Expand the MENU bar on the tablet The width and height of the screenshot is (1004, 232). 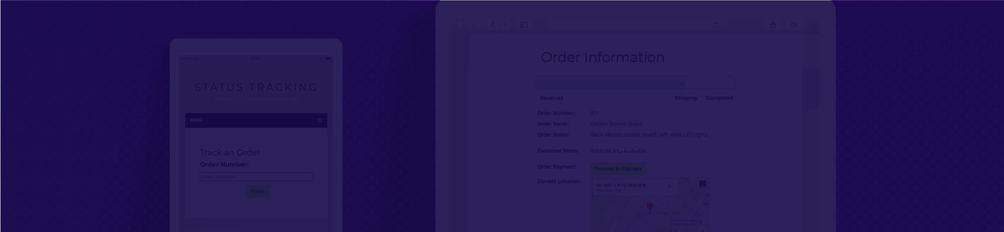(x=256, y=120)
